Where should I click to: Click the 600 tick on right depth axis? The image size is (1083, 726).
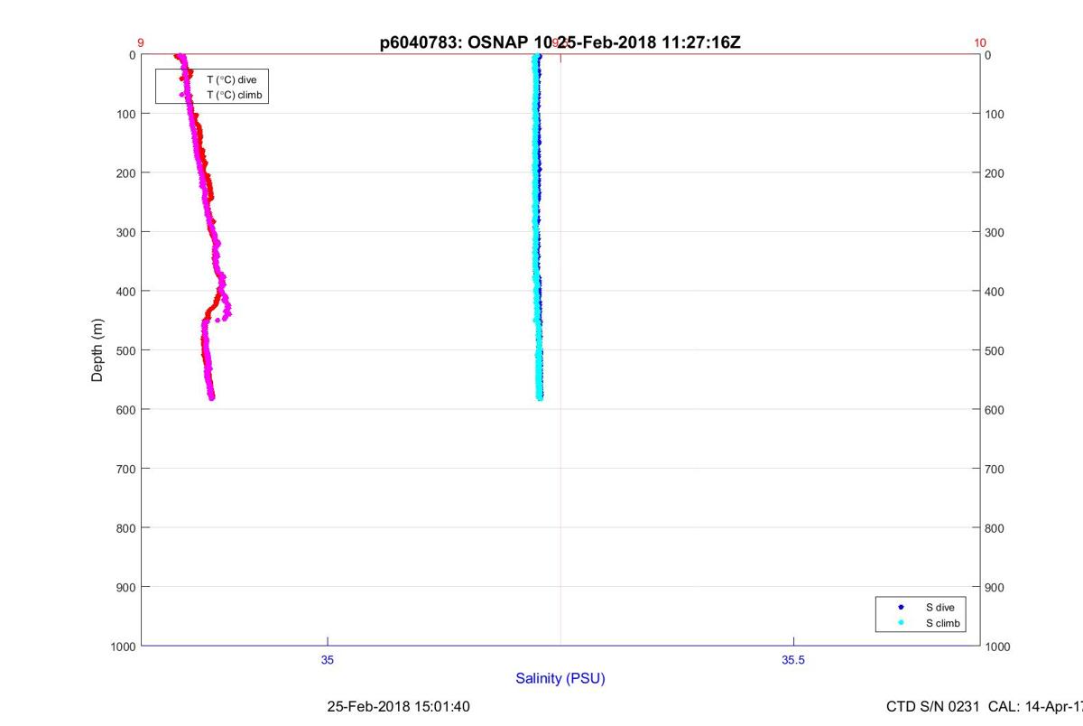pos(995,409)
